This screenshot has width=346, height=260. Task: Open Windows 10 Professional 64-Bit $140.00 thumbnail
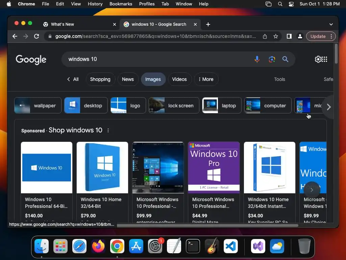[47, 167]
